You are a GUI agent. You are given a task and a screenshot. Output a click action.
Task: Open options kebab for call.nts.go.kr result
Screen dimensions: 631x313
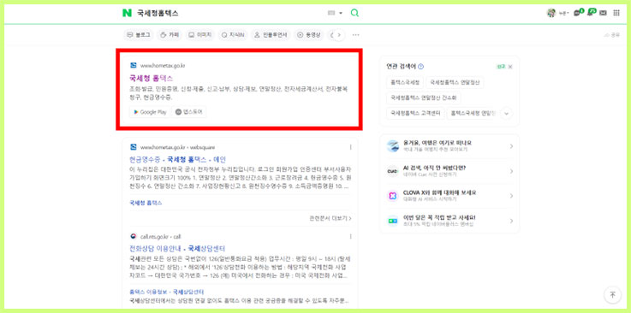350,236
